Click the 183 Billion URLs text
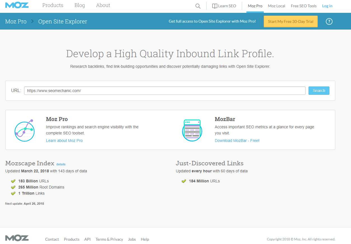The height and width of the screenshot is (244, 351). (34, 181)
